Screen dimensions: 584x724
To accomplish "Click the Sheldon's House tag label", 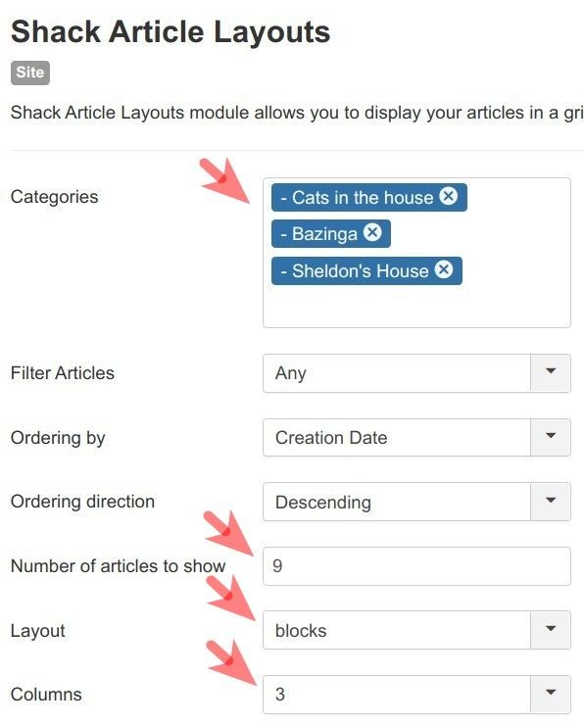I will click(355, 270).
